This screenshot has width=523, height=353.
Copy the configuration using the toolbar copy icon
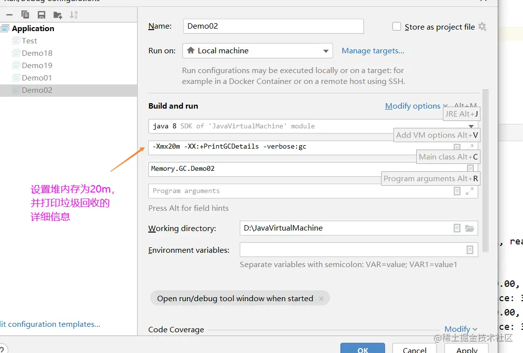[x=25, y=15]
